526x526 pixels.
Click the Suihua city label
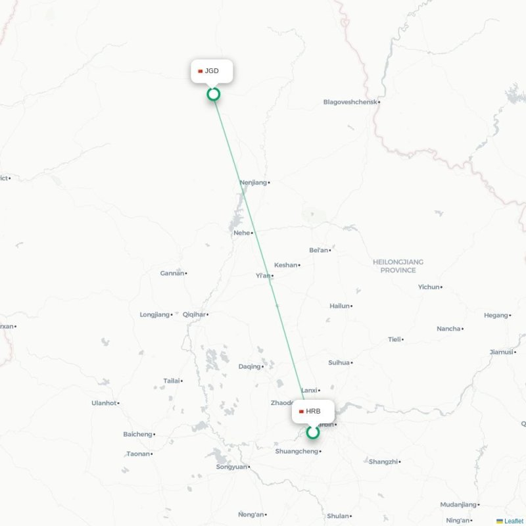[x=339, y=363]
